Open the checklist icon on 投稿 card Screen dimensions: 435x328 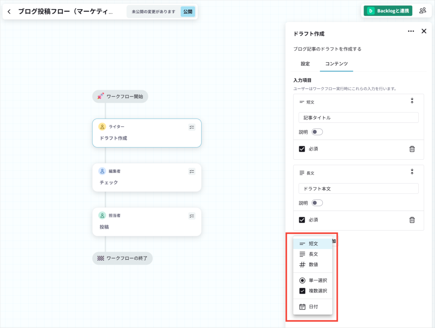coord(192,216)
